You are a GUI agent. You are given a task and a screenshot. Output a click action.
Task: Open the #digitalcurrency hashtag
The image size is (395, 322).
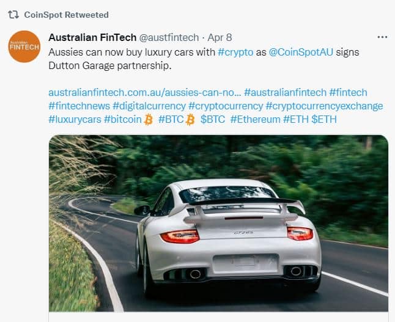click(x=149, y=106)
